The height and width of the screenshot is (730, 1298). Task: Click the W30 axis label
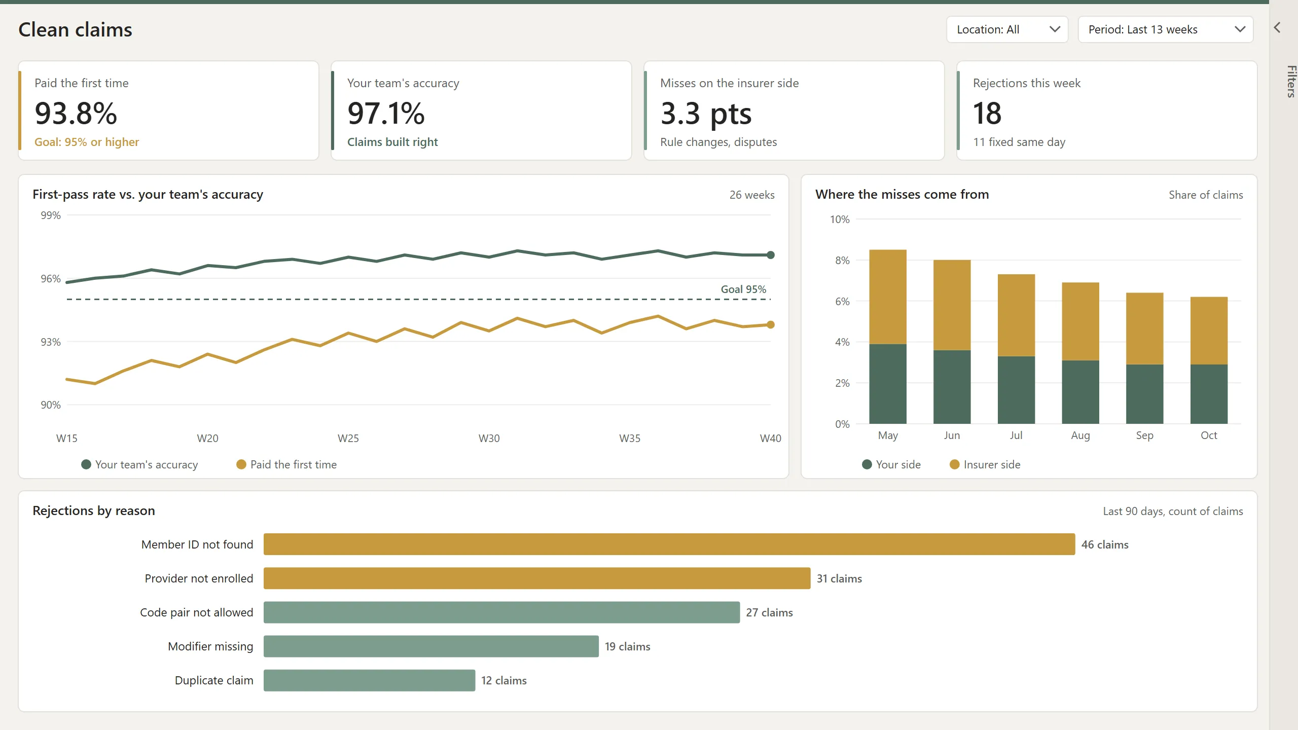point(489,438)
